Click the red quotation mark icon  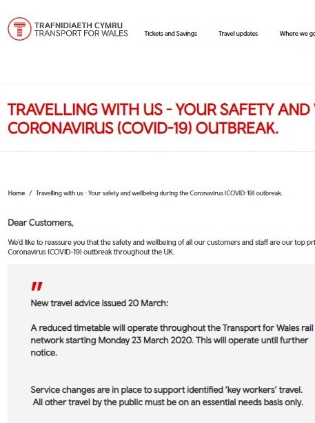click(x=37, y=286)
